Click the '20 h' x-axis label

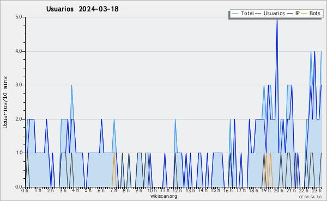point(278,190)
